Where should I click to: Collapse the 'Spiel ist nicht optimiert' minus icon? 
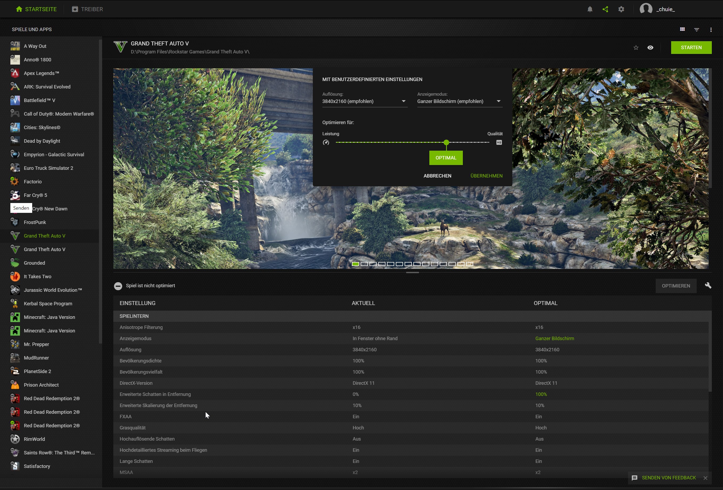118,286
